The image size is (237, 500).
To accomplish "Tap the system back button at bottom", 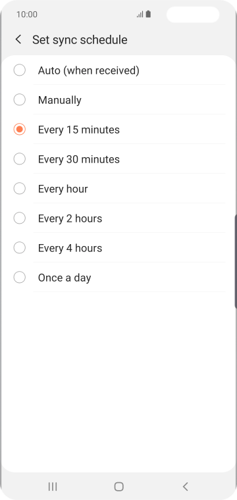I will [185, 486].
